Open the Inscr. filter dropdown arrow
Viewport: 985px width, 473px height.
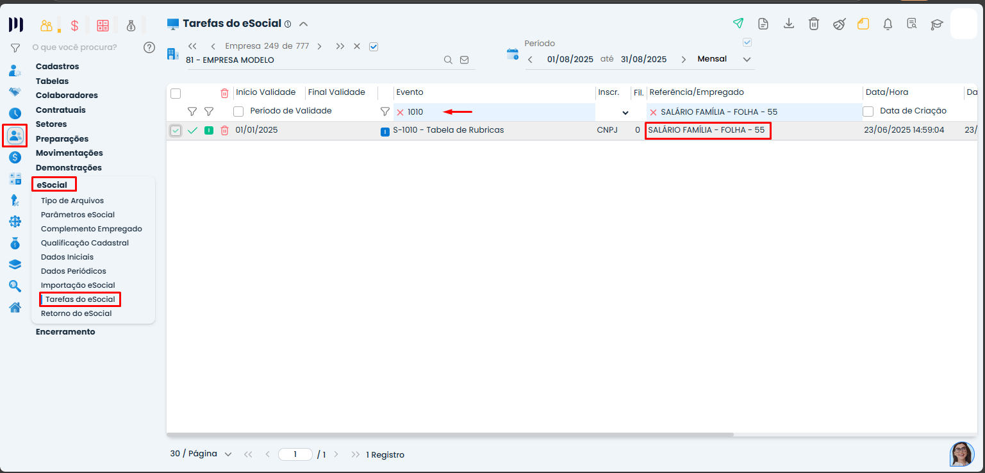(625, 113)
